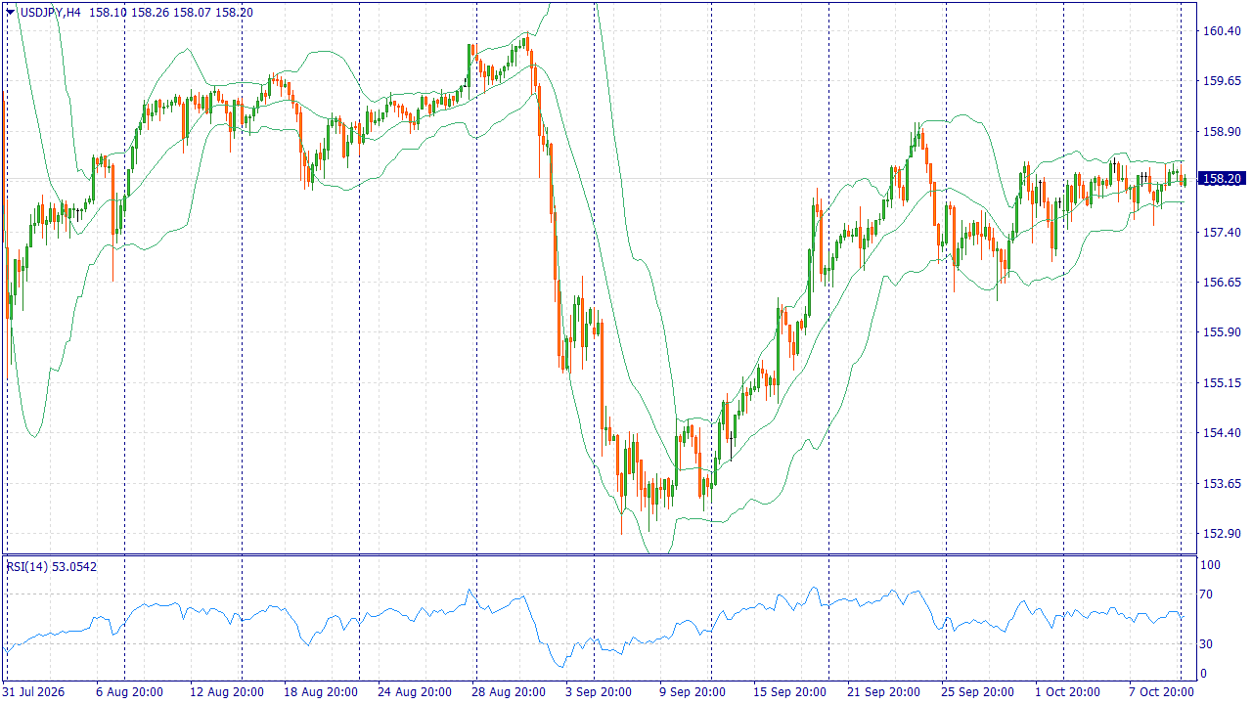Click the 6 Aug 20:00 time label
This screenshot has height=704, width=1252.
129,692
